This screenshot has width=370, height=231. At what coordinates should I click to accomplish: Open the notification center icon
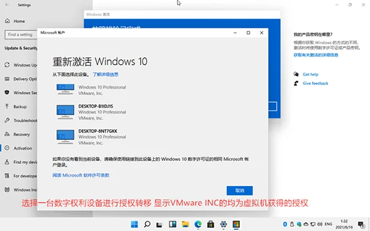tap(361, 224)
